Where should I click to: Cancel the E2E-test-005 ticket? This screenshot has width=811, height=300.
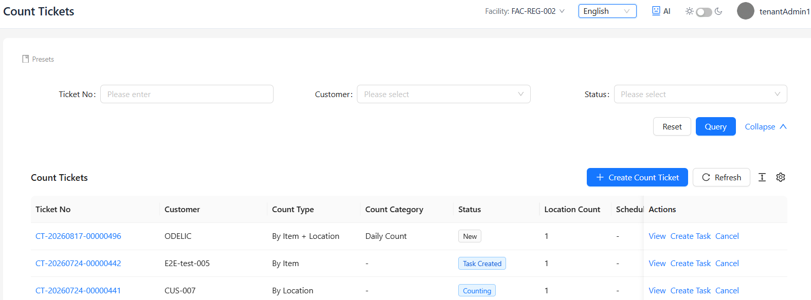[x=727, y=264]
